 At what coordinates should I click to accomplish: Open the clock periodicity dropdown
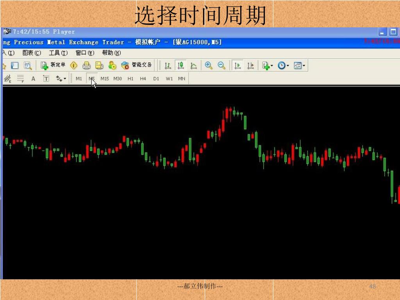pyautogui.click(x=283, y=66)
